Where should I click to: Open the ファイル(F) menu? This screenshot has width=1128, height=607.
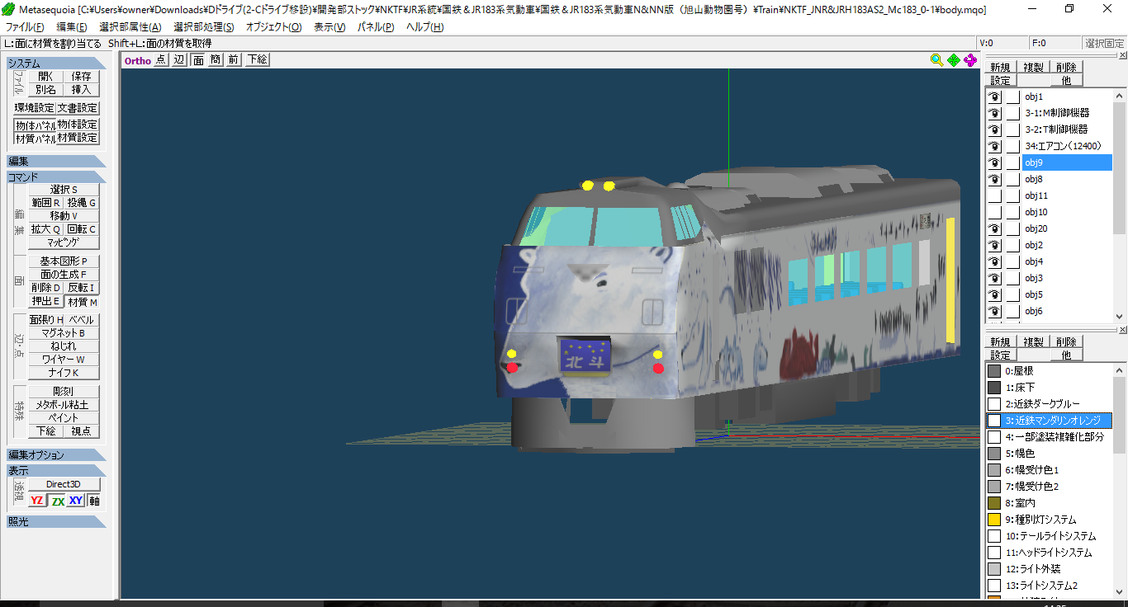click(25, 27)
